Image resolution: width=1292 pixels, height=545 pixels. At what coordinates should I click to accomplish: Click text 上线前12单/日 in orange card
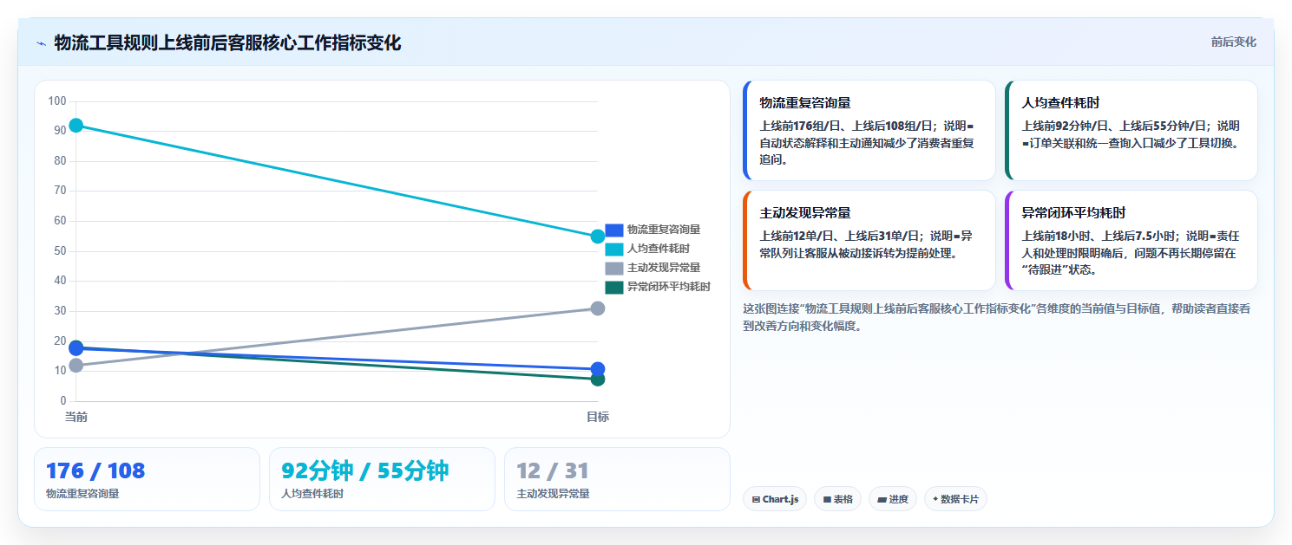(x=796, y=236)
